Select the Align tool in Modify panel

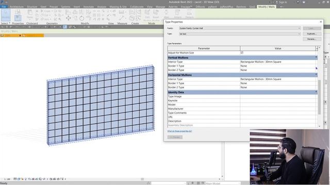coord(68,12)
